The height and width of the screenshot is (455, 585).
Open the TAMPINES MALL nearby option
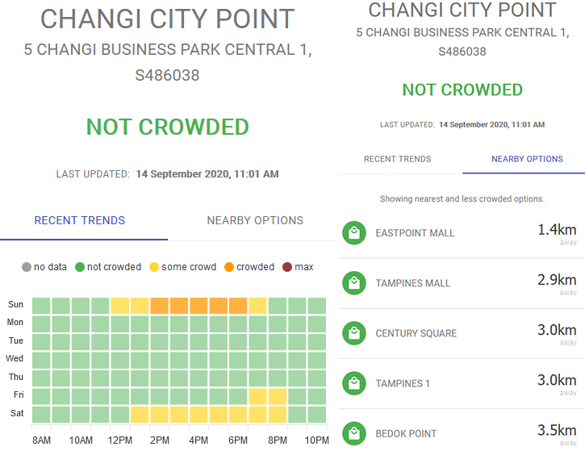462,283
